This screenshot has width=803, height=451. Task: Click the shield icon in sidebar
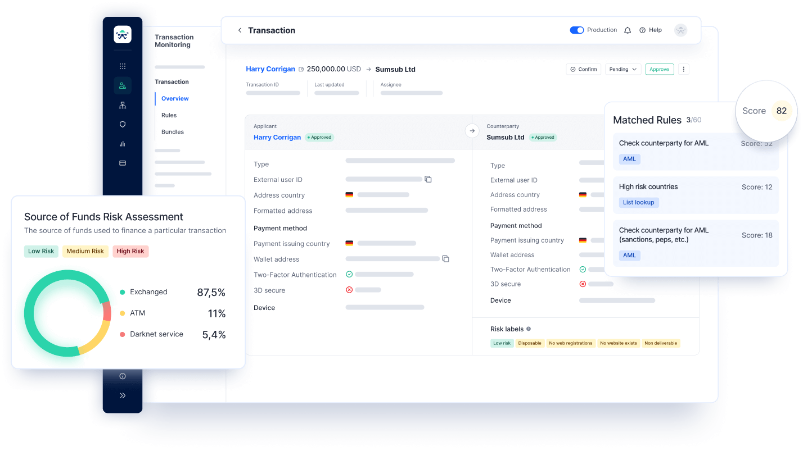coord(123,124)
